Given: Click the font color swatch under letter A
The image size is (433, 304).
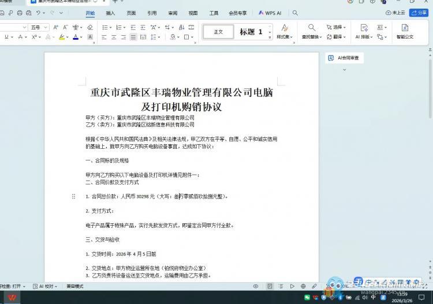Looking at the screenshot, I should coord(75,37).
